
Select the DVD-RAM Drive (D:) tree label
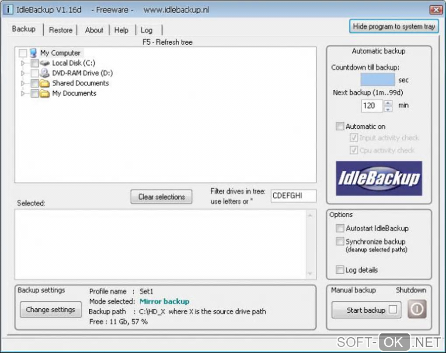tap(83, 73)
